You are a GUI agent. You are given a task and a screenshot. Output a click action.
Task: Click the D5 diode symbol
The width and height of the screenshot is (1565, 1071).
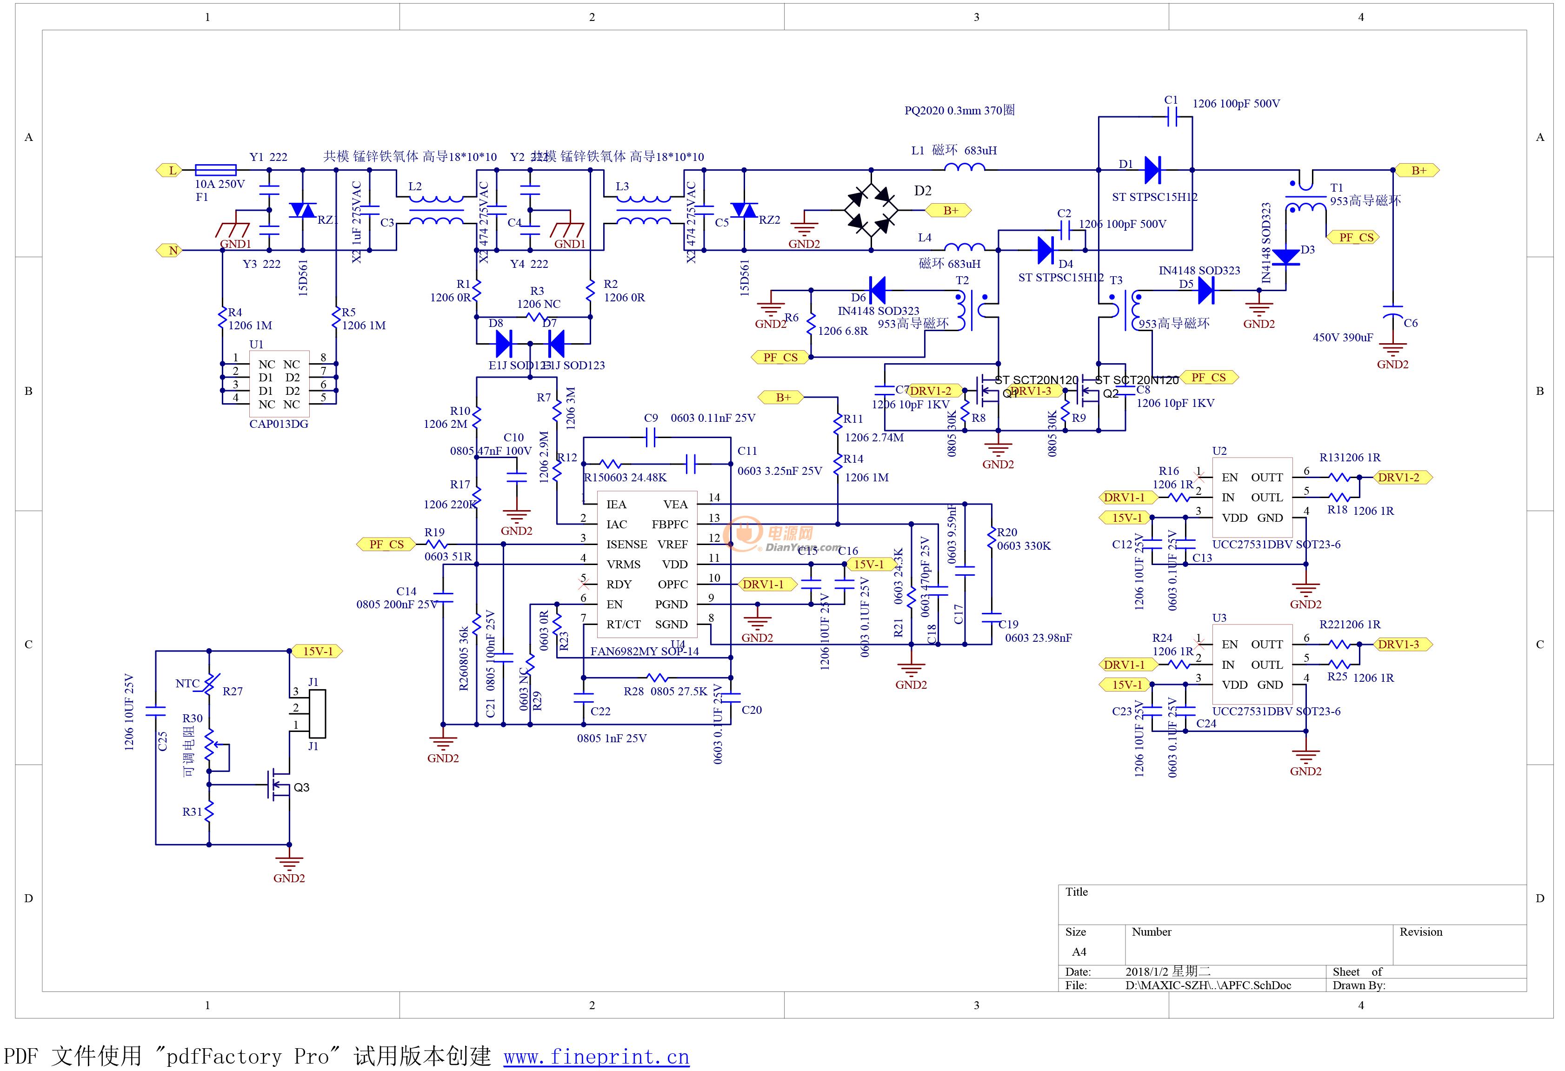(1206, 291)
